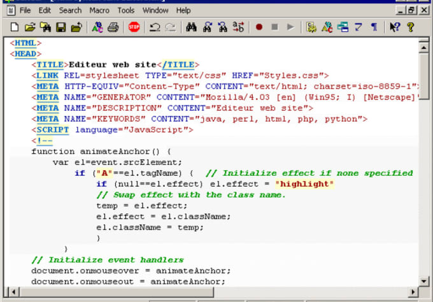
Task: Minimize the document via the menu bar minimize button
Action: tap(401, 10)
